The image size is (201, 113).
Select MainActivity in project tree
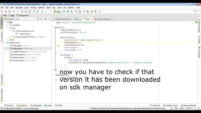pos(25,34)
